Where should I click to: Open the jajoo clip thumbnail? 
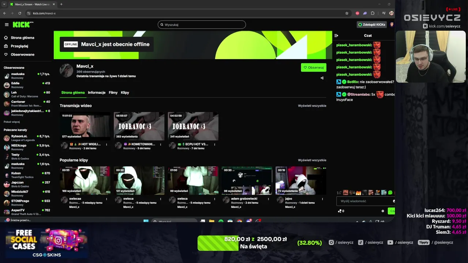click(301, 180)
